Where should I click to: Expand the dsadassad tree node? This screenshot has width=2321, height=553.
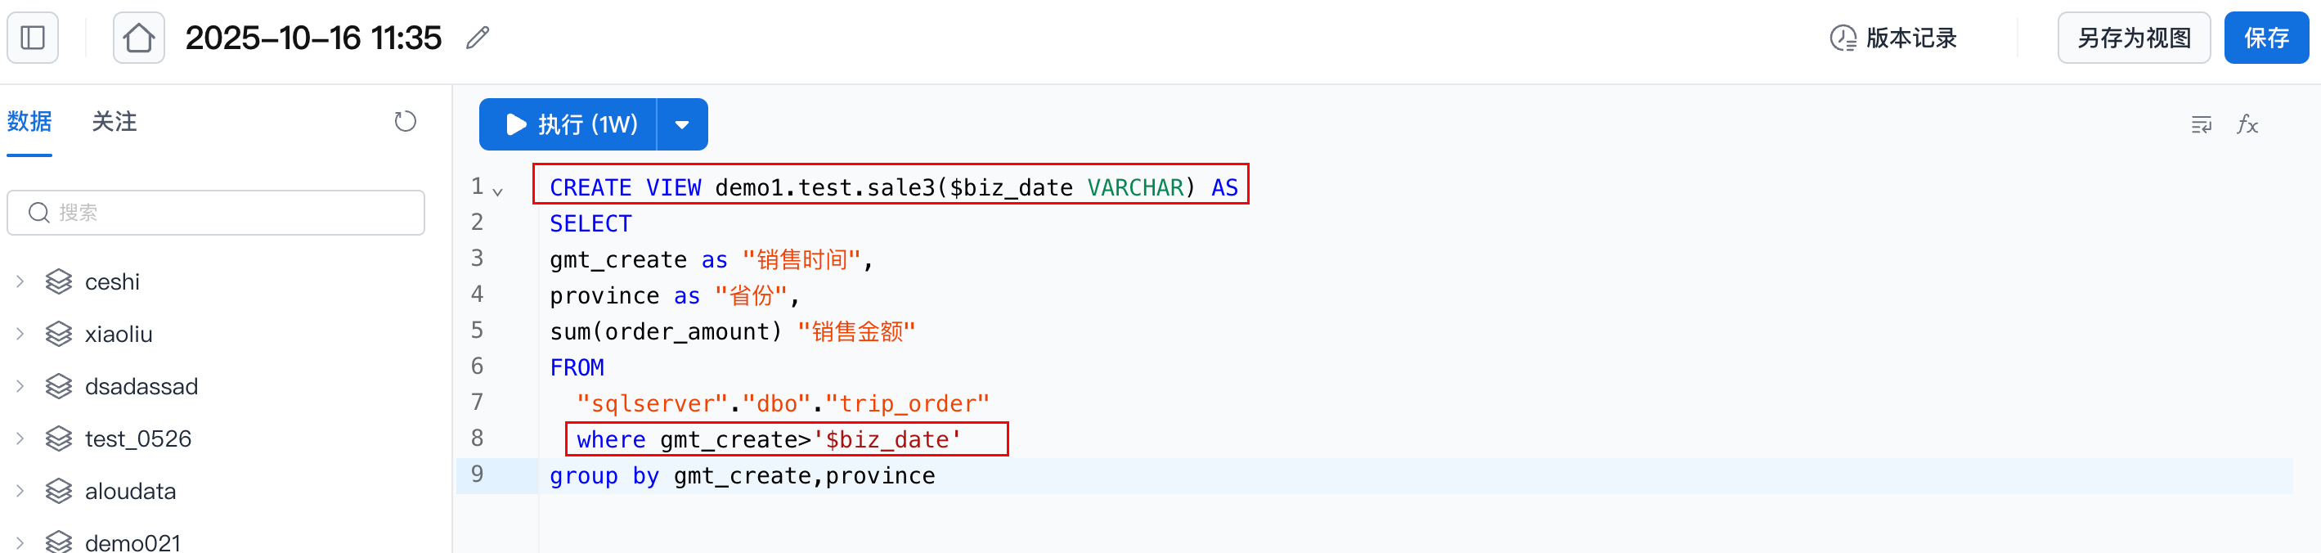20,386
